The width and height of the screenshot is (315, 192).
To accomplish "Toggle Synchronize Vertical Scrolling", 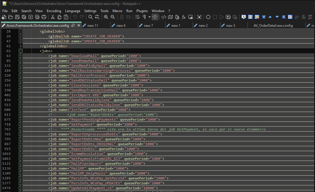I will (121, 17).
